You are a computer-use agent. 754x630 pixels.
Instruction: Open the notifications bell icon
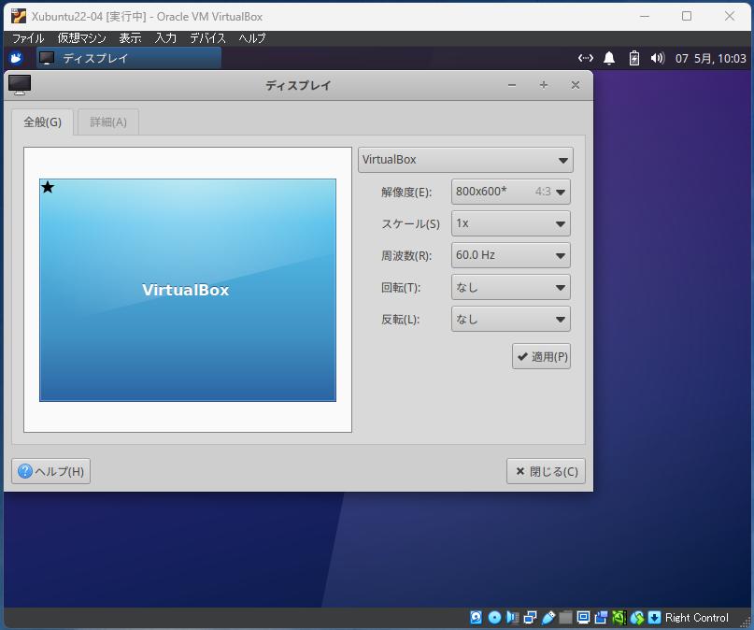click(x=609, y=58)
